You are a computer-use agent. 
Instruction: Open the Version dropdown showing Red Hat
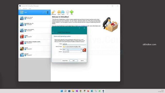(x=72, y=52)
